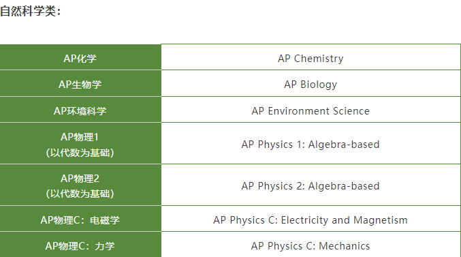
Task: Click AP Physics 2: Algebra-based
Action: point(311,186)
